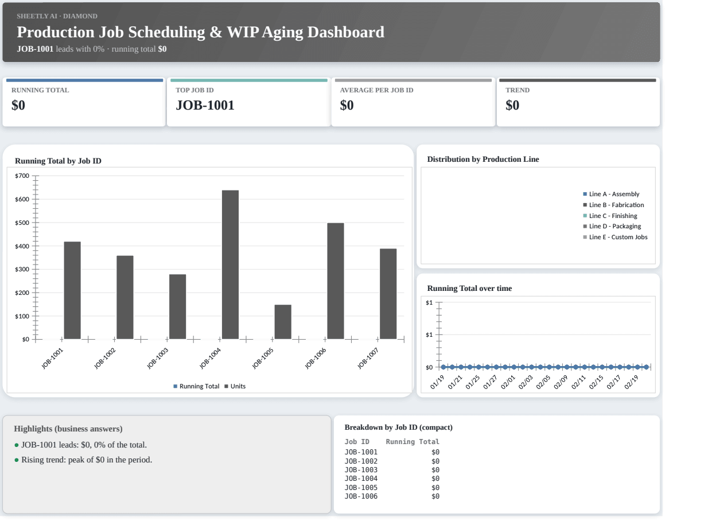Select the tallest bar for JOB-1004
Viewport: 704px width, 529px height.
click(x=230, y=264)
